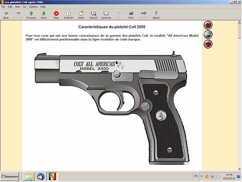242x182 pixels.
Task: Open the Thunderbird mail icon in taskbar
Action: tap(41, 176)
